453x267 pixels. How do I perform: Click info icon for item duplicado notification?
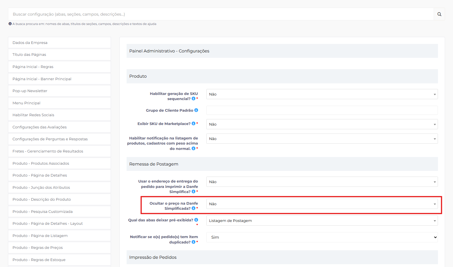193,242
